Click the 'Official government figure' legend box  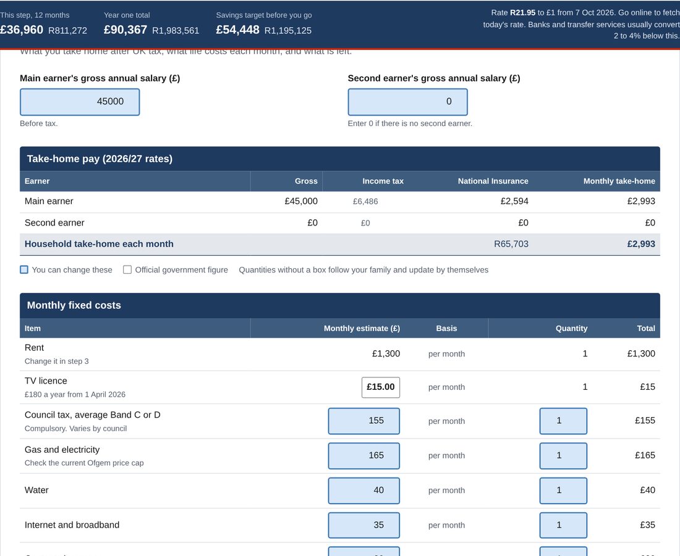point(127,269)
